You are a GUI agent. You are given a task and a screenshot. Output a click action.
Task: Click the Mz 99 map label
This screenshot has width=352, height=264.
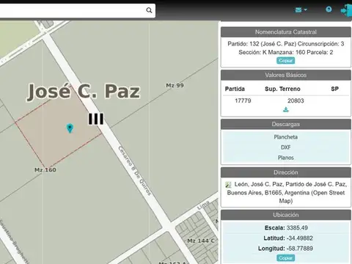click(x=175, y=85)
